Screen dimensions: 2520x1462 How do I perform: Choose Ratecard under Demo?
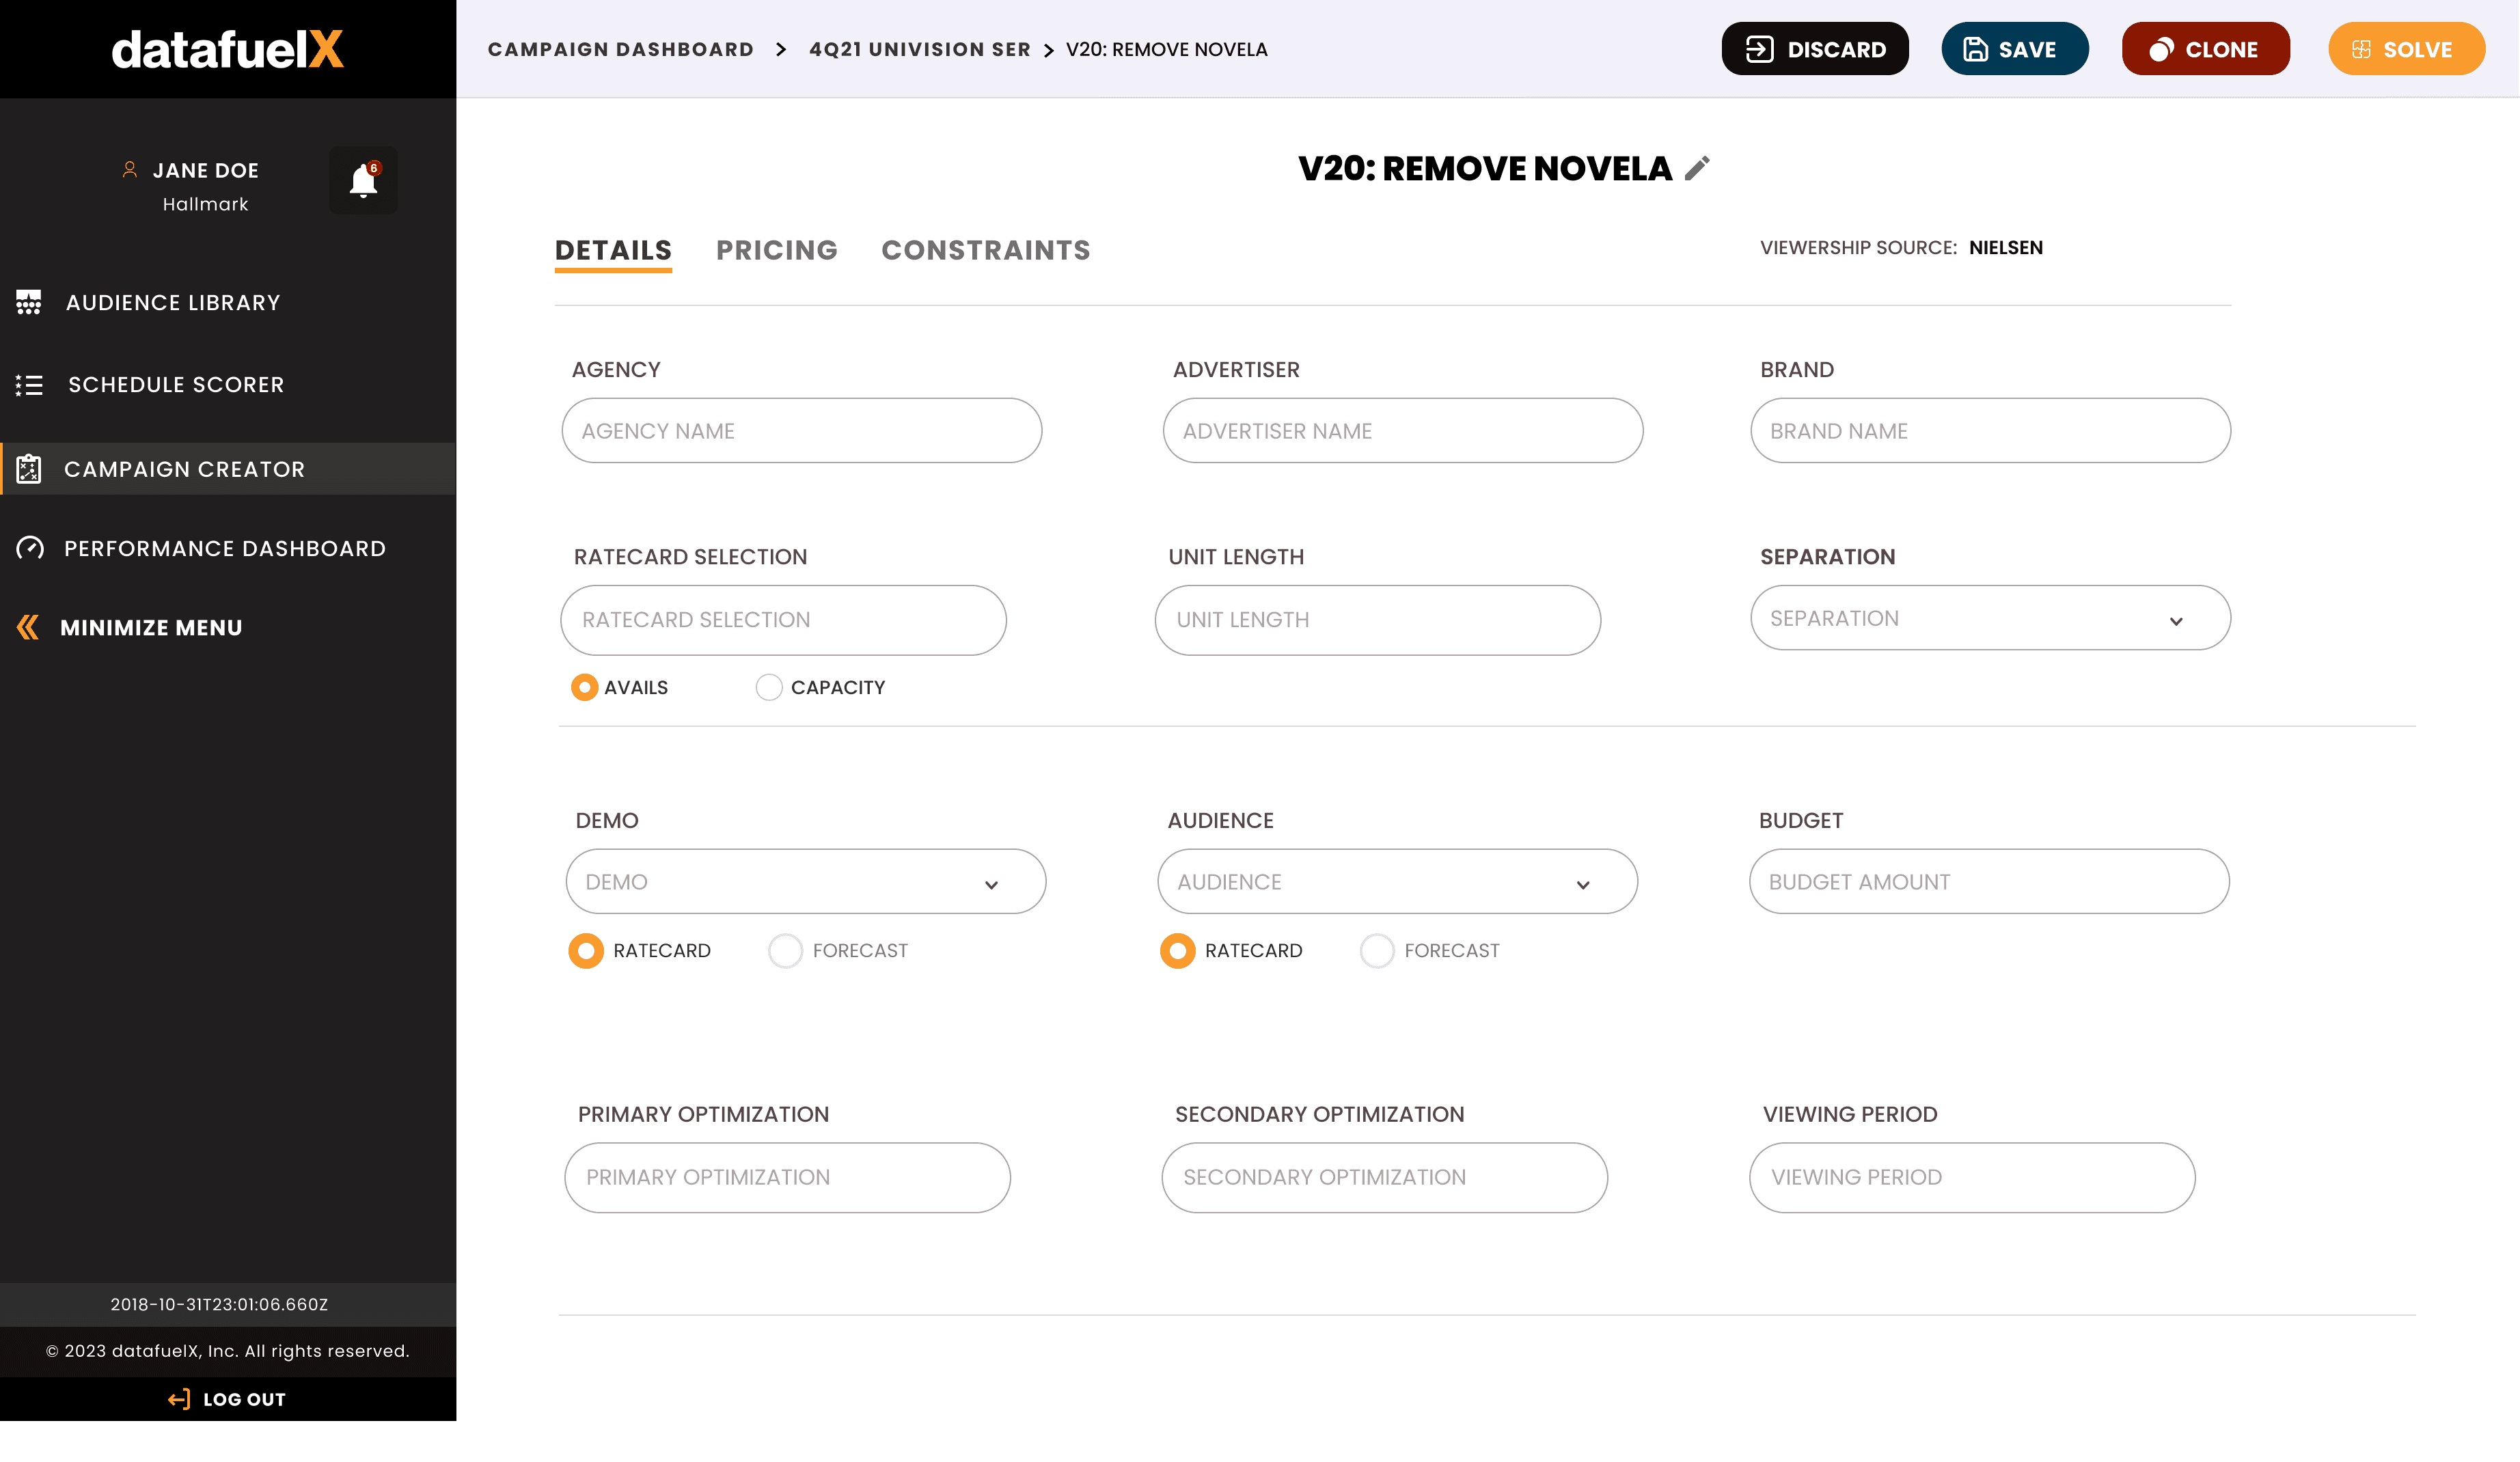(586, 951)
